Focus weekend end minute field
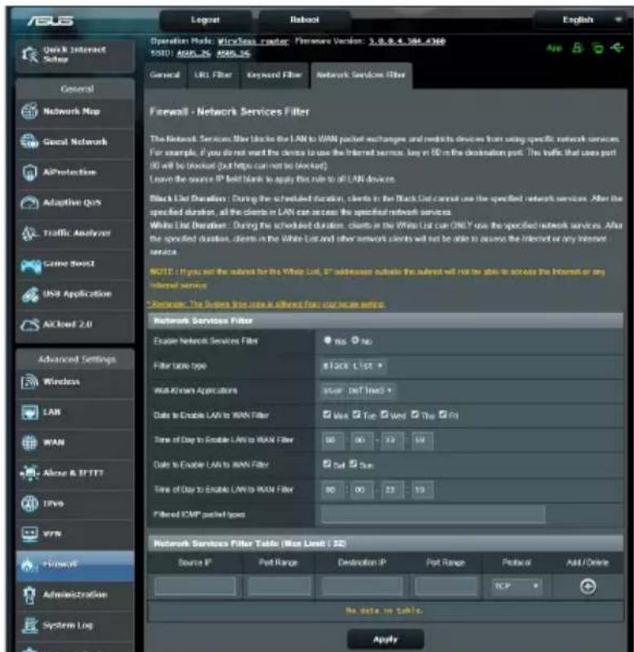The height and width of the screenshot is (652, 634). point(422,490)
